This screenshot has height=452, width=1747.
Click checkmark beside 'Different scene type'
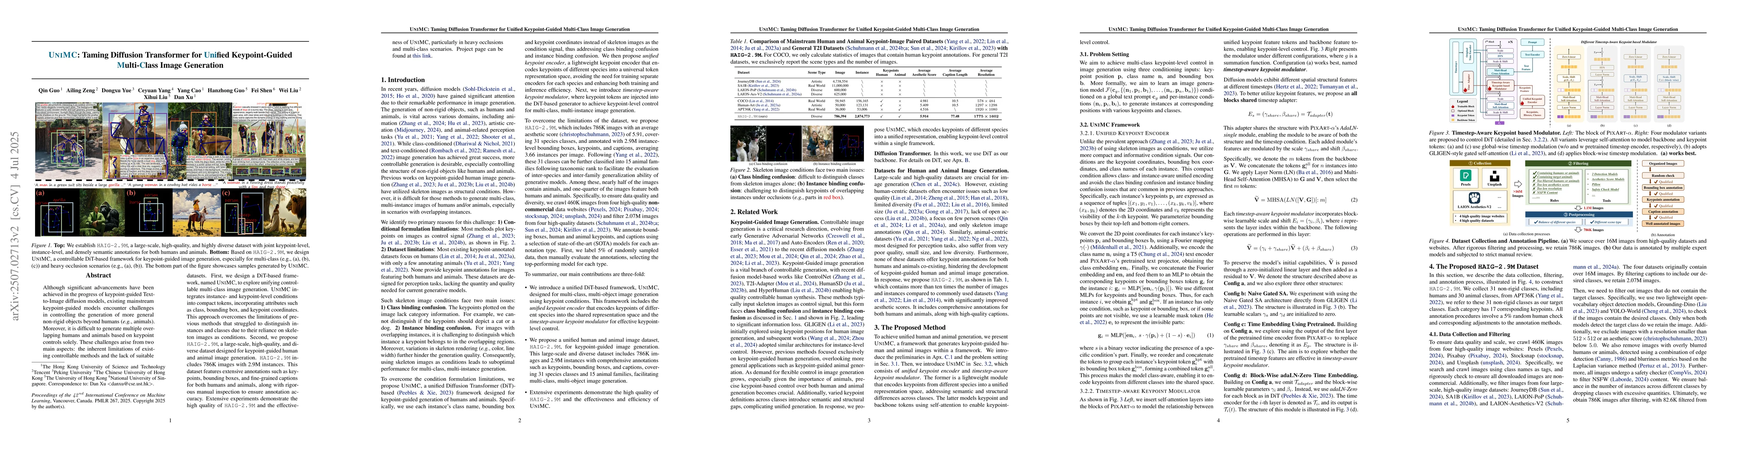coord(1592,222)
